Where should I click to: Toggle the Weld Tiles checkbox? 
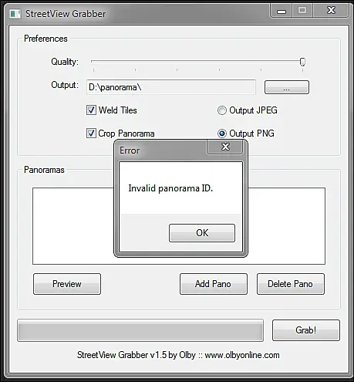point(91,110)
